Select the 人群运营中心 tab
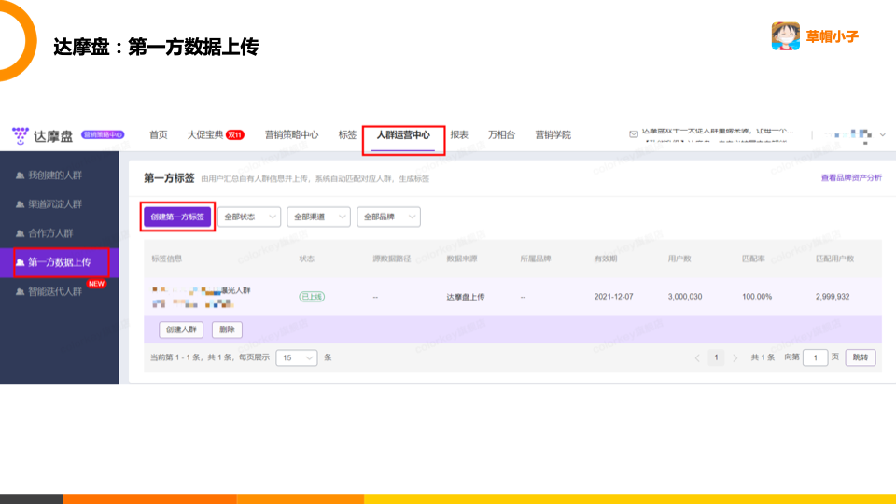 click(x=403, y=134)
